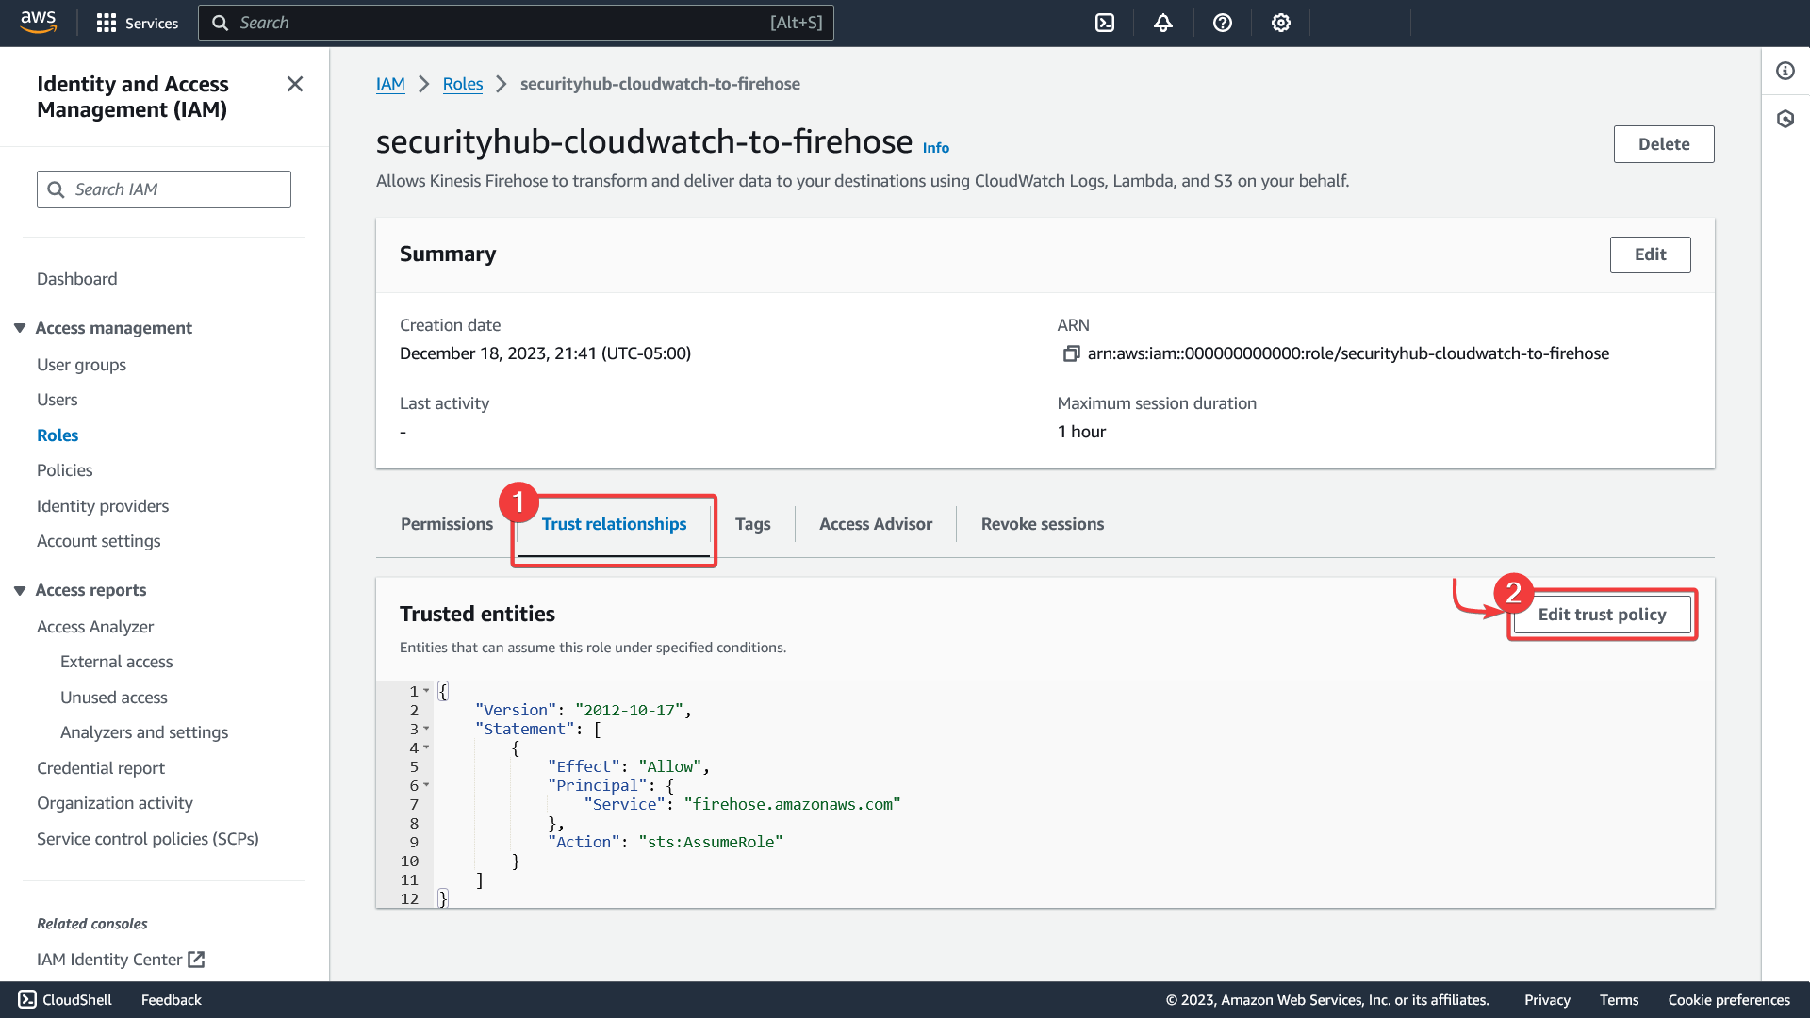Open Credential report in sidebar
1810x1018 pixels.
click(101, 768)
